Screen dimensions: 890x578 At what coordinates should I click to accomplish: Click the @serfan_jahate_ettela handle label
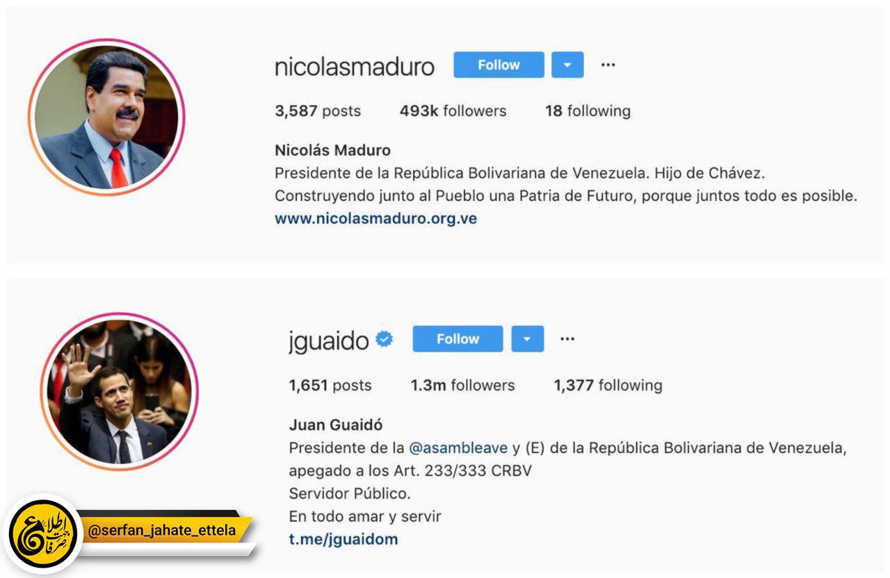(x=162, y=531)
